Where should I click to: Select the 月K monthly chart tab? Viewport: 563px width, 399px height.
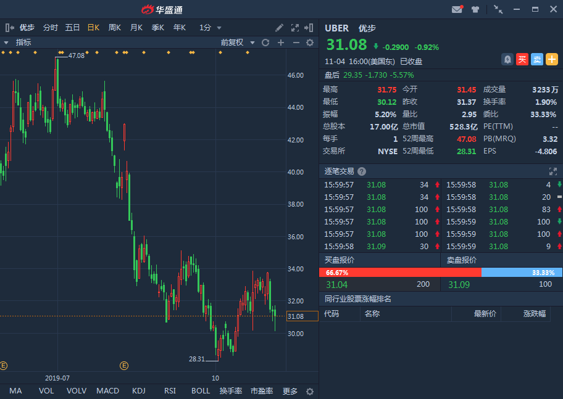[x=136, y=28]
